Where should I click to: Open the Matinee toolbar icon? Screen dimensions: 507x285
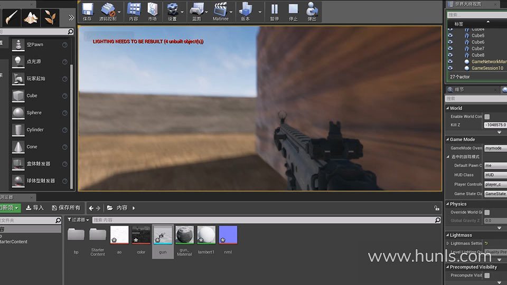tap(221, 12)
